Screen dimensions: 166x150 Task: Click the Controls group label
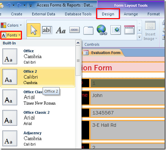(x=92, y=44)
